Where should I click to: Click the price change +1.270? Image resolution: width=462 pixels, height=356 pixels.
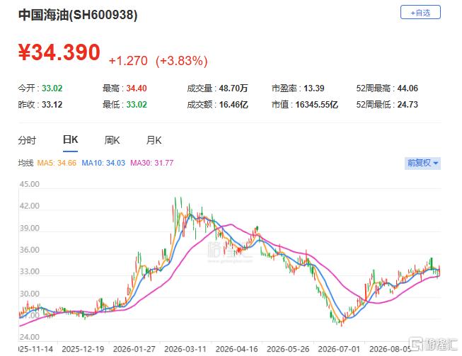[x=128, y=61]
